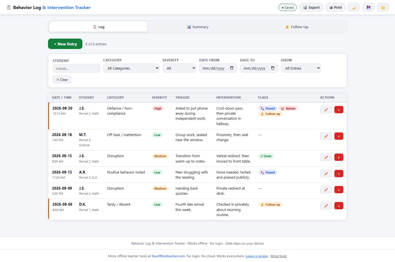Open the All Categories dropdown

pos(131,68)
